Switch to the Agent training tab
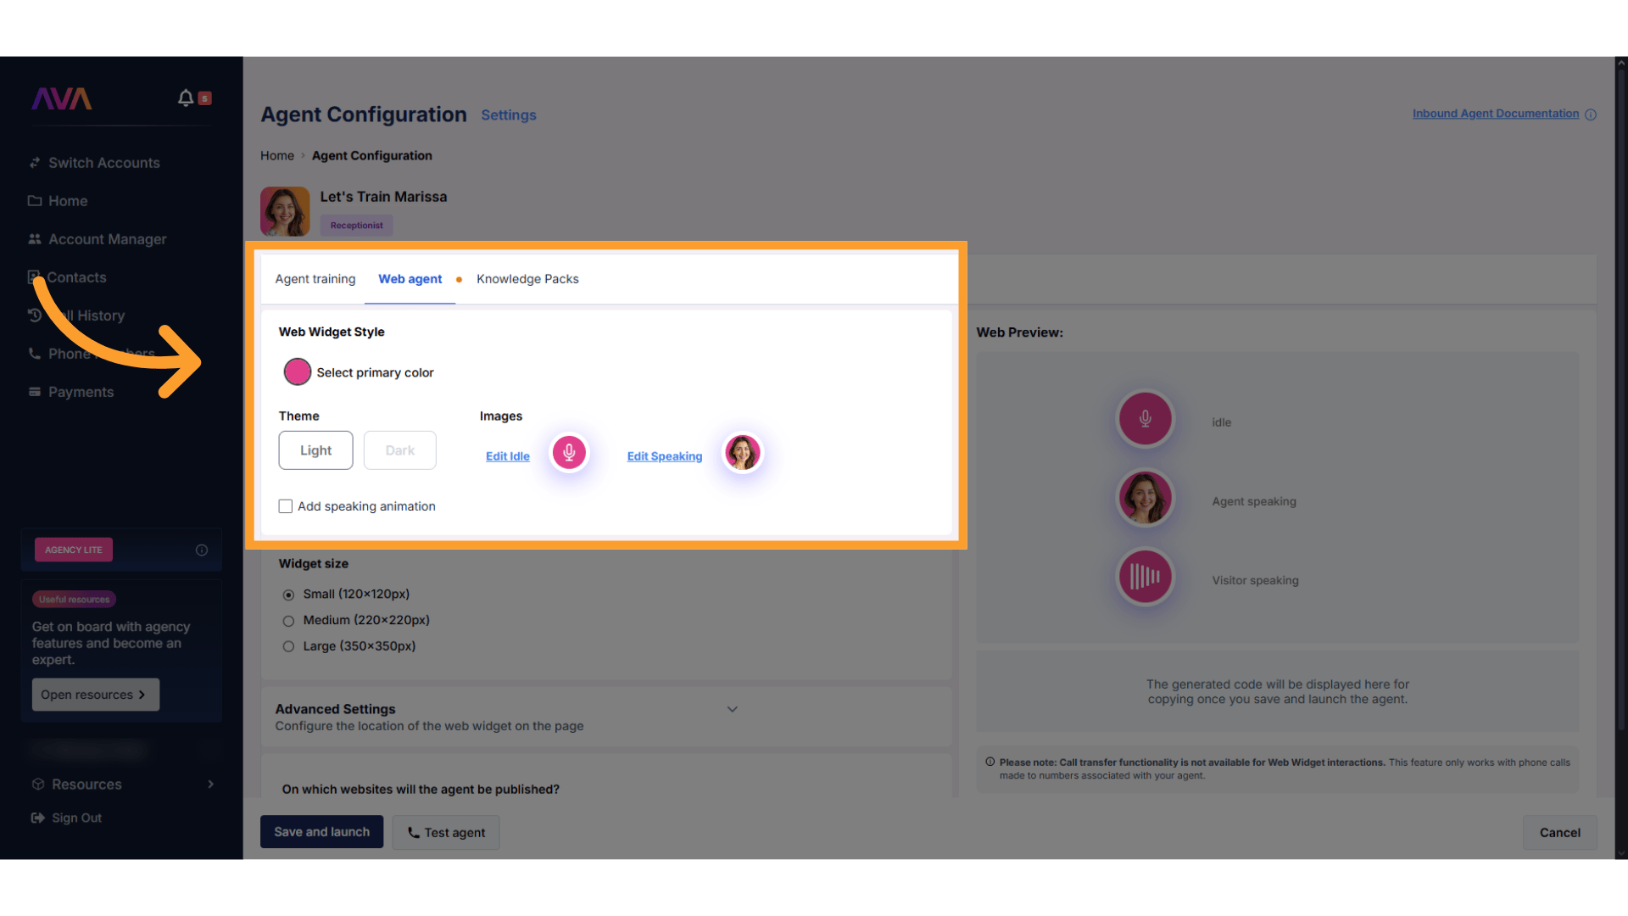The height and width of the screenshot is (916, 1628). coord(315,279)
